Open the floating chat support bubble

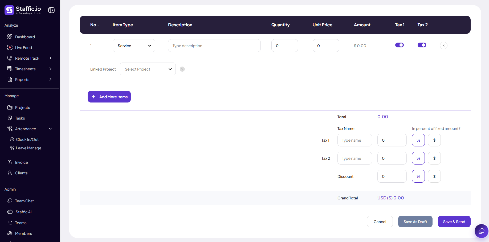pos(482,231)
